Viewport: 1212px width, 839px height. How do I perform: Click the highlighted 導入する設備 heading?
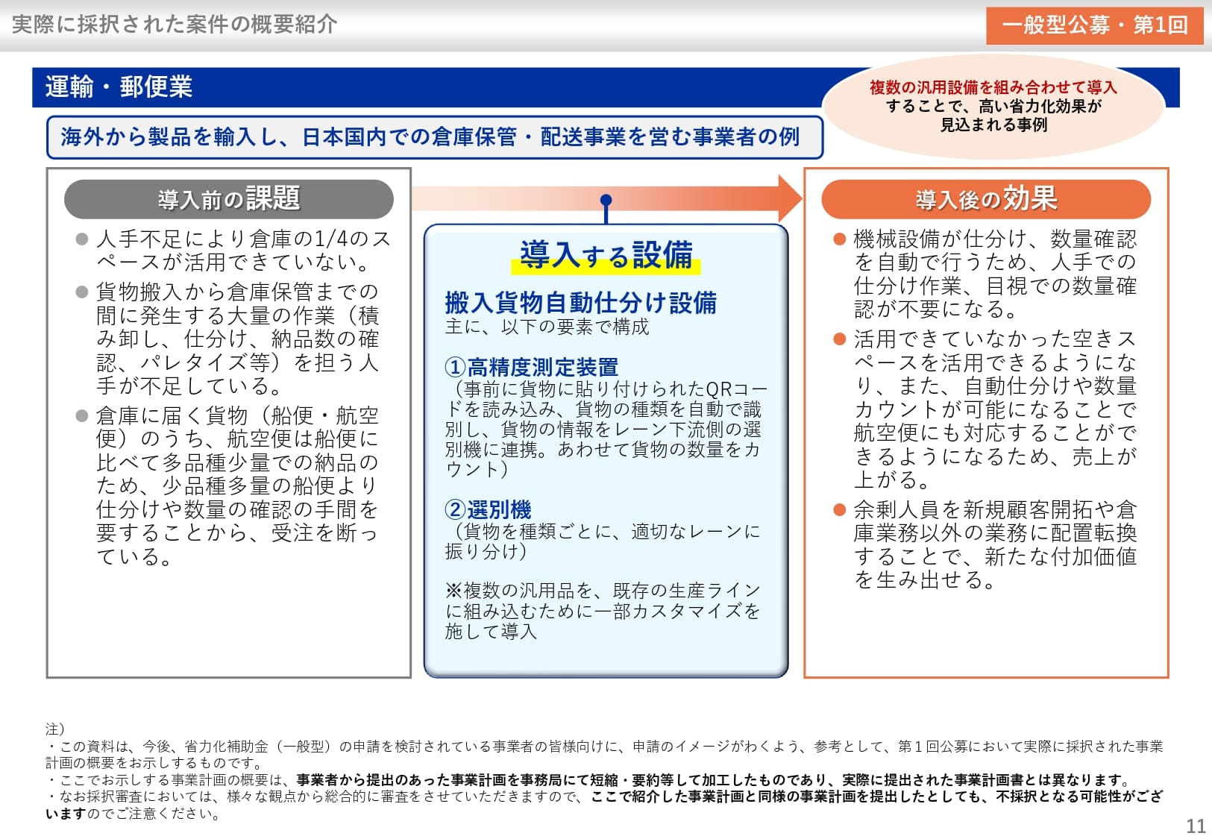pyautogui.click(x=606, y=255)
